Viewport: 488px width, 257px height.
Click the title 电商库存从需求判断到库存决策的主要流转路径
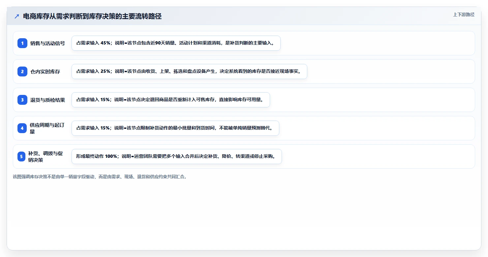click(92, 16)
